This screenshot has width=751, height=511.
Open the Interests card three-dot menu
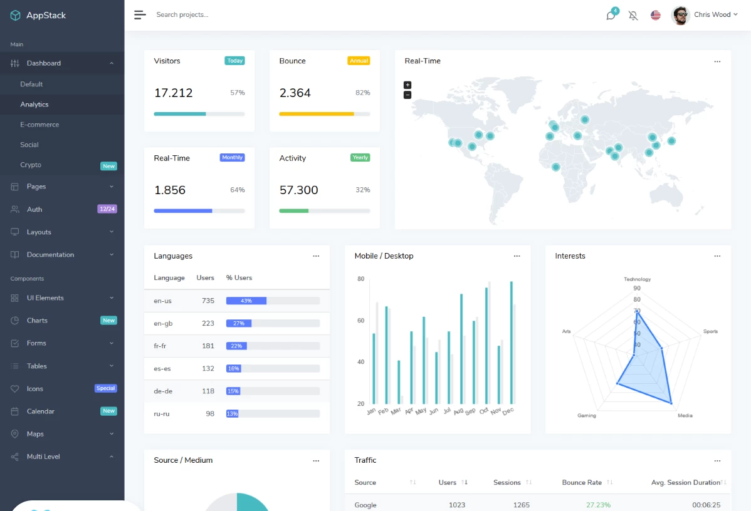(717, 256)
